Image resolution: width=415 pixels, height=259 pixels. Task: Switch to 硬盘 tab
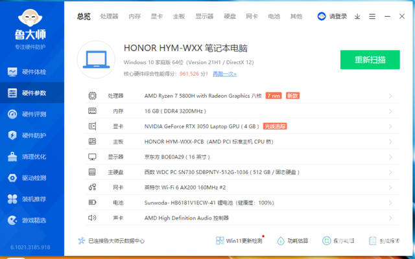coord(230,16)
